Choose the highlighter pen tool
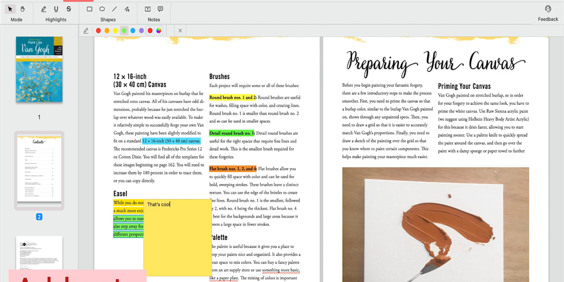This screenshot has height=282, width=564. click(x=44, y=9)
